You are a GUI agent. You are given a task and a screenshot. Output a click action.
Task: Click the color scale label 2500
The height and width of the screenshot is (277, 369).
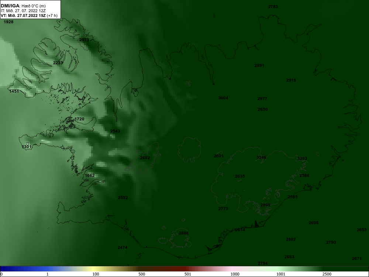tap(327, 274)
